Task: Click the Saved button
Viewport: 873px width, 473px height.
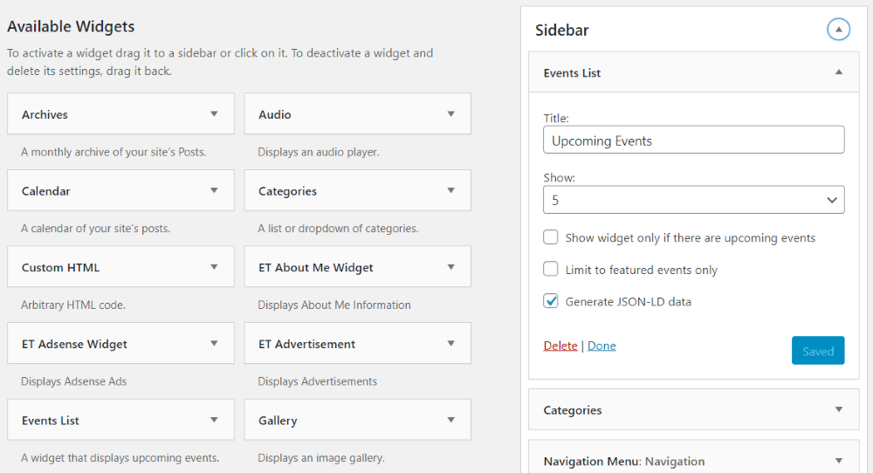Action: [x=818, y=351]
